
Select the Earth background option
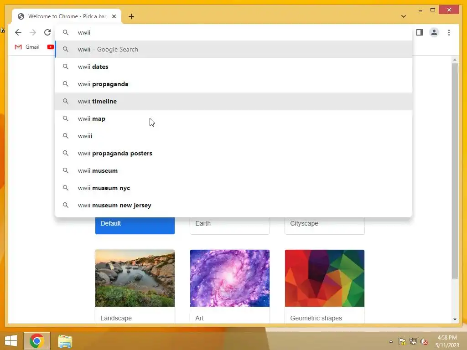[230, 225]
